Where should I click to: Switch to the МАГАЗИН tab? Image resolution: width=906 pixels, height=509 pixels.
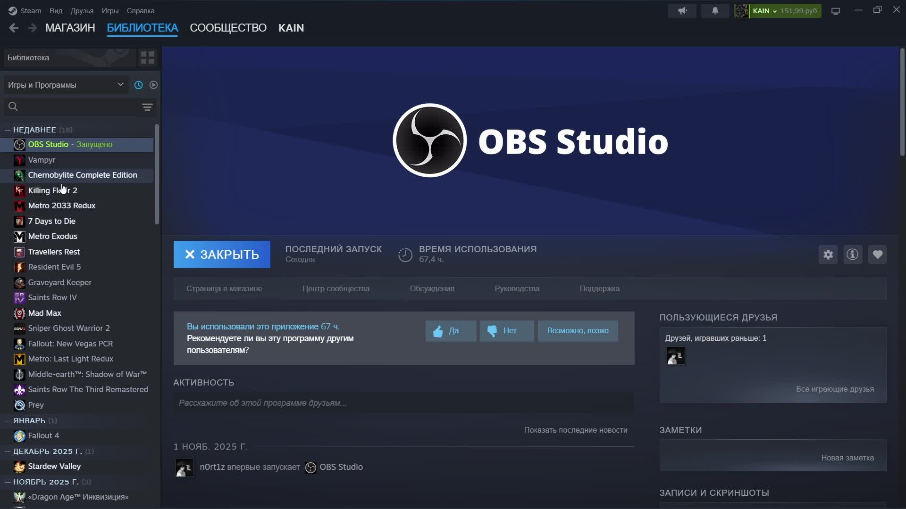(70, 28)
